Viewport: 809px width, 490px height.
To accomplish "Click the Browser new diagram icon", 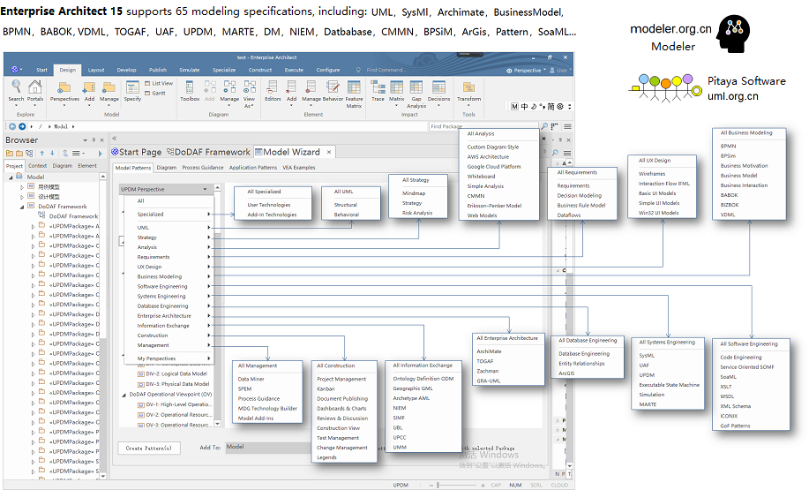I will 29,153.
